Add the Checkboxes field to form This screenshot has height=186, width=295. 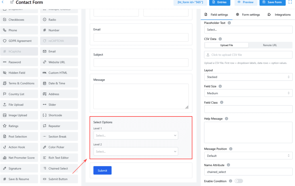click(19, 20)
